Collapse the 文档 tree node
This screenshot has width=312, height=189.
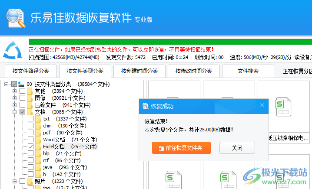tap(14, 112)
